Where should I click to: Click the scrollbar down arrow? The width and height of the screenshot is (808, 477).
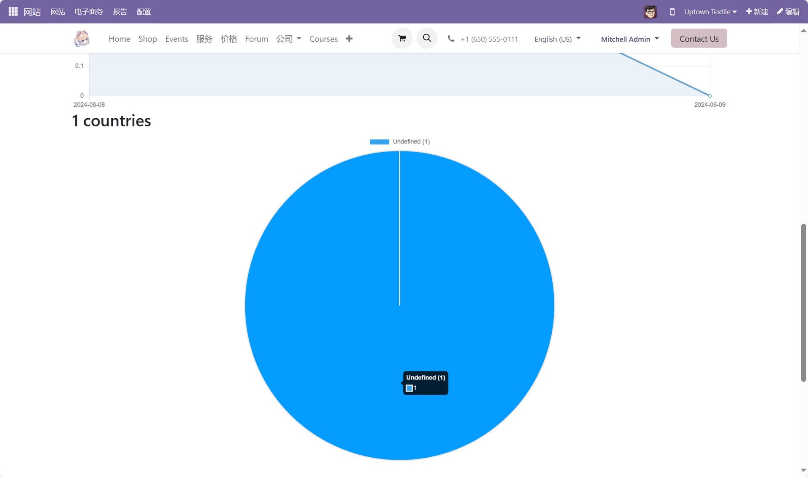[x=803, y=470]
